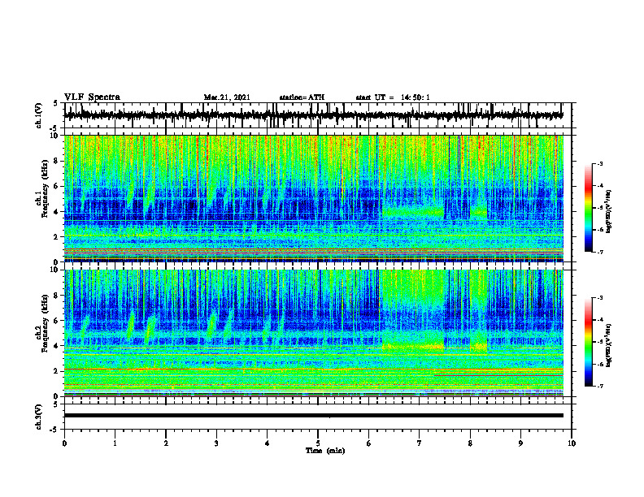
Task: Click the time axis tick label "0"
Action: (x=64, y=443)
